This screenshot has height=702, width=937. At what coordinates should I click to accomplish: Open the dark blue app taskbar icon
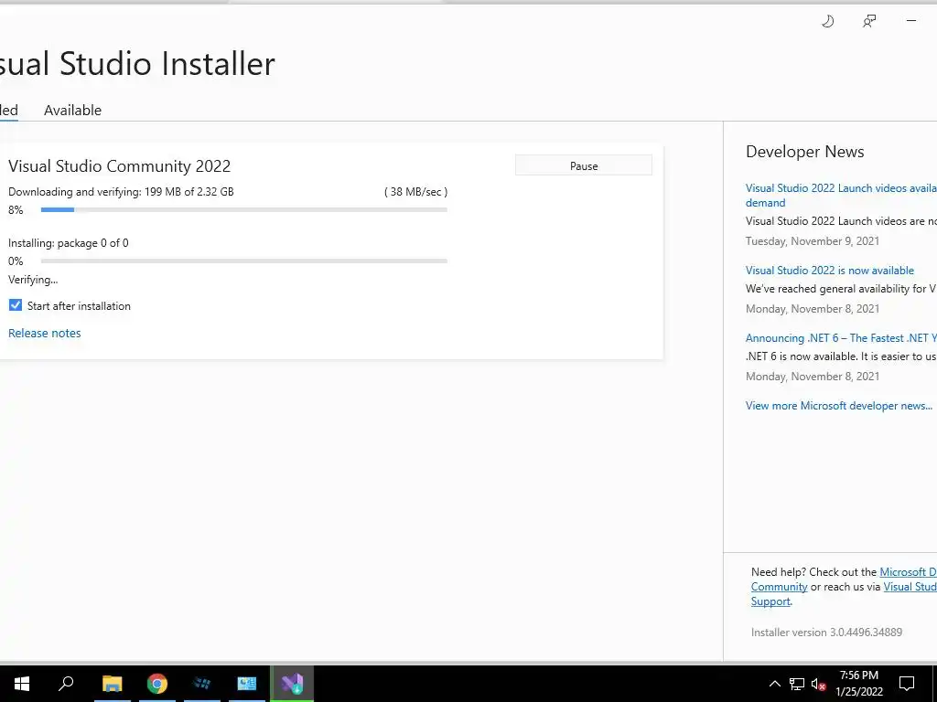[x=202, y=684]
